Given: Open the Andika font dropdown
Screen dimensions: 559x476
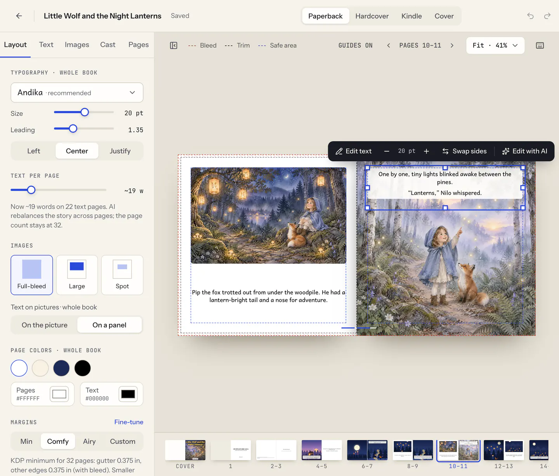Looking at the screenshot, I should pos(77,92).
